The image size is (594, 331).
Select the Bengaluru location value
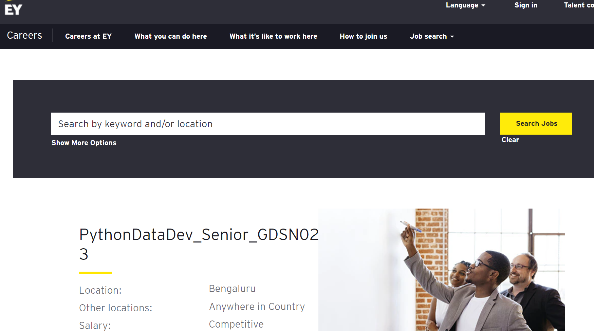pos(232,289)
